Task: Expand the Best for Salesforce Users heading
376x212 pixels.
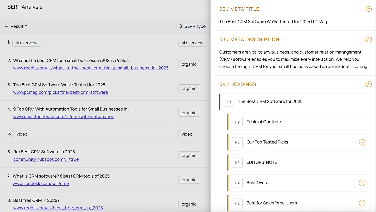Action: pyautogui.click(x=362, y=203)
